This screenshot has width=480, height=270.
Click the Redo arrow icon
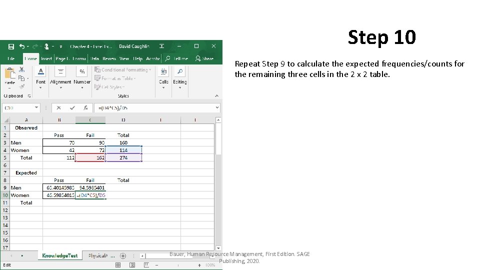[35, 46]
